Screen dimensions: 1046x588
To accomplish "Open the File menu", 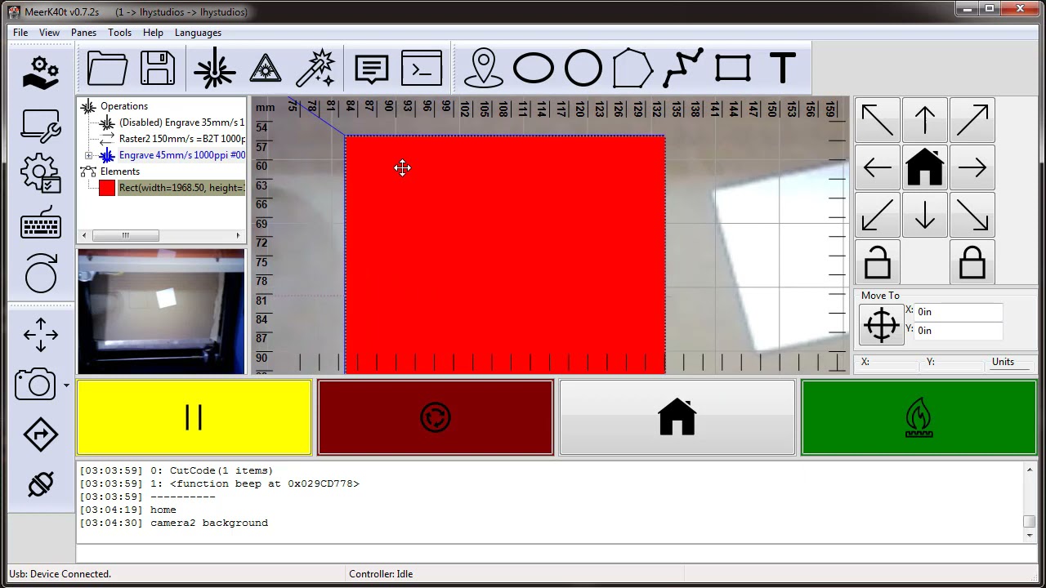I will pyautogui.click(x=20, y=33).
